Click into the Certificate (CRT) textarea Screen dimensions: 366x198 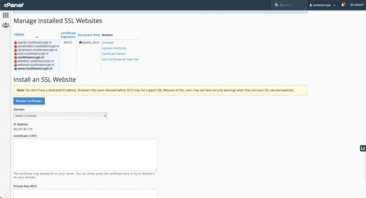(x=85, y=155)
